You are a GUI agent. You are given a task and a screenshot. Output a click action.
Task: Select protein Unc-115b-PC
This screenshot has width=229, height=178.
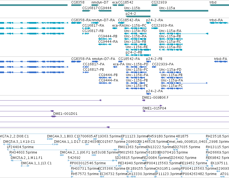click(x=137, y=70)
